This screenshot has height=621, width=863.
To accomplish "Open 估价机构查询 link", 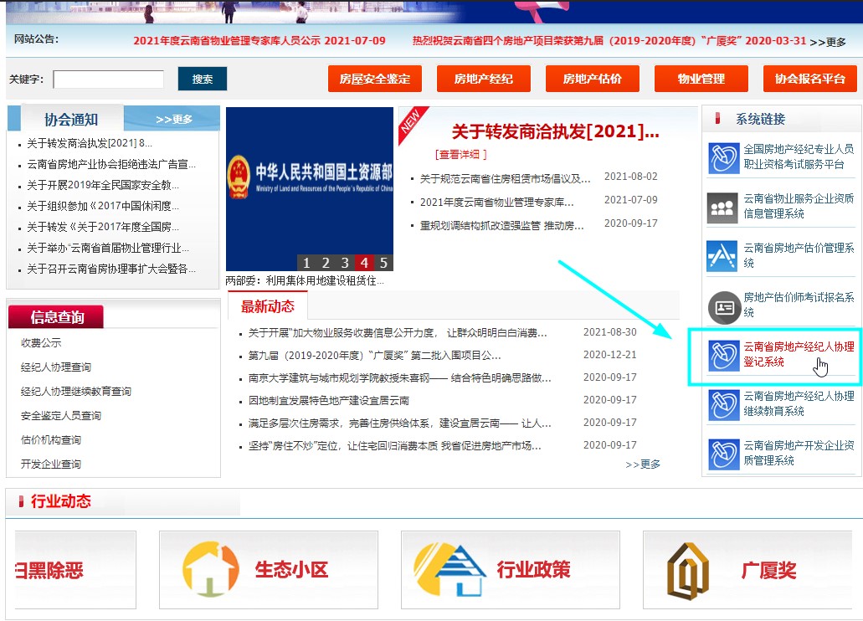I will pos(50,440).
